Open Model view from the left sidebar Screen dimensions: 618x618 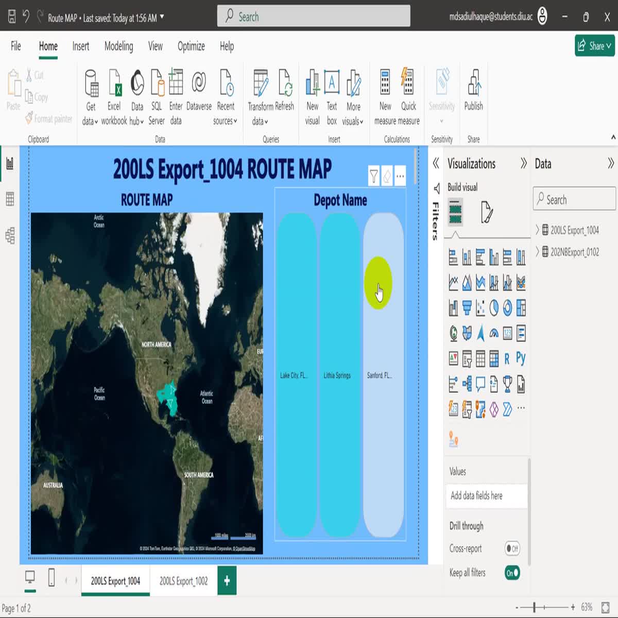click(9, 236)
